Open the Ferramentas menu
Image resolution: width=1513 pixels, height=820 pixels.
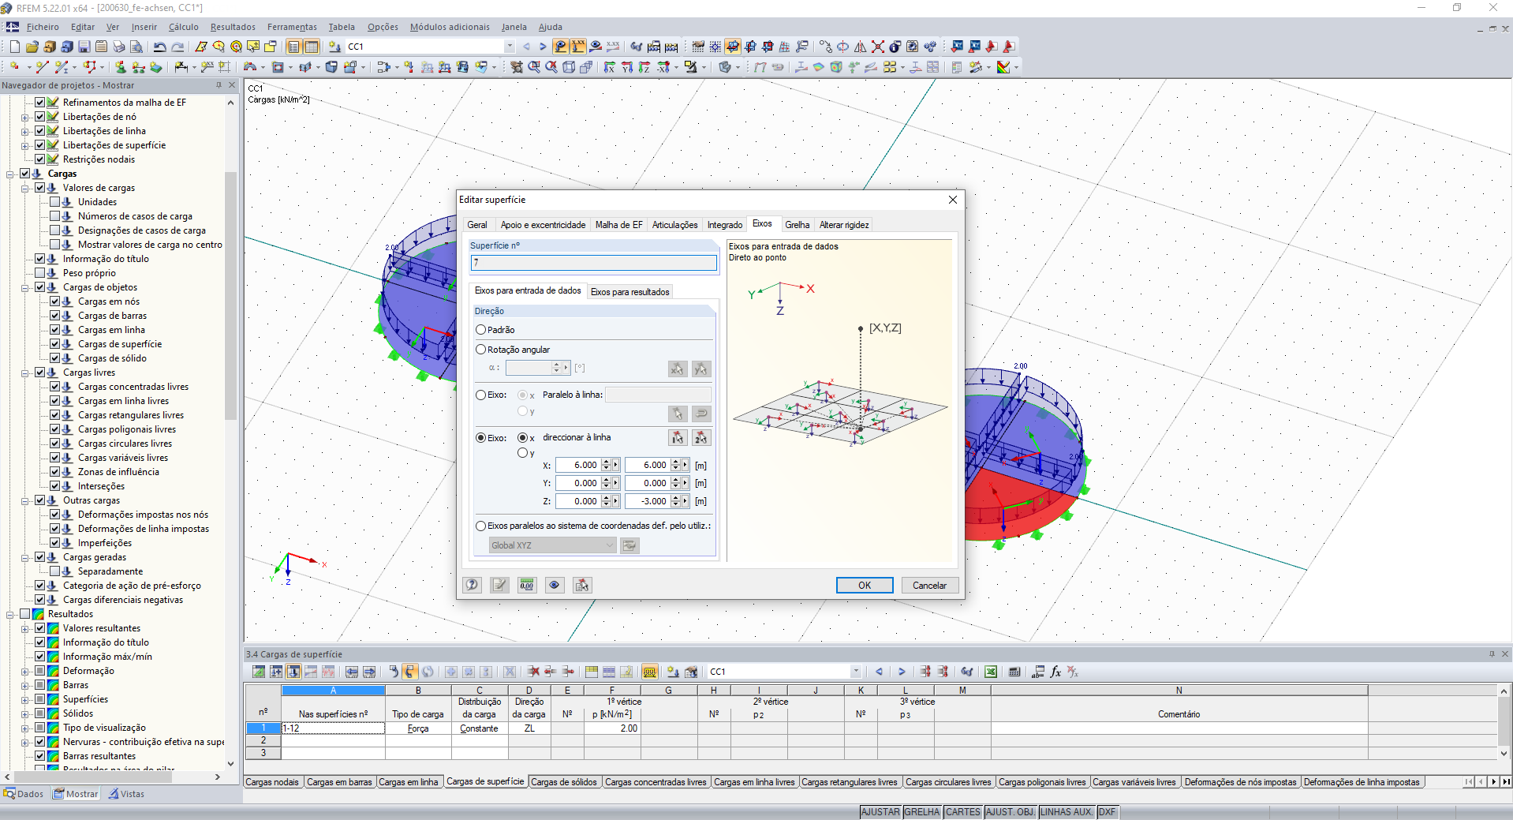point(292,27)
